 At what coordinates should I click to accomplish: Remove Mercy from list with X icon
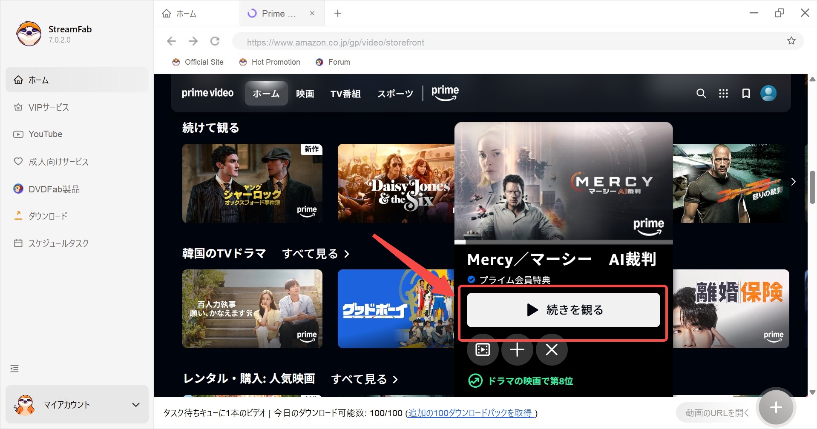tap(552, 350)
